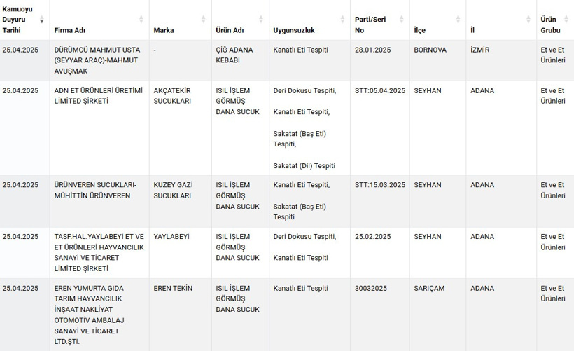
Task: Click BORNOVA district cell
Action: coord(430,50)
